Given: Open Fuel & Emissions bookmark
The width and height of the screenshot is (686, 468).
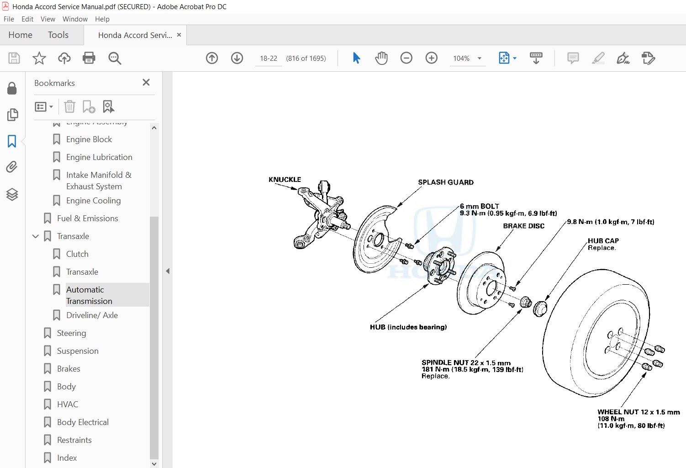Looking at the screenshot, I should click(x=88, y=218).
